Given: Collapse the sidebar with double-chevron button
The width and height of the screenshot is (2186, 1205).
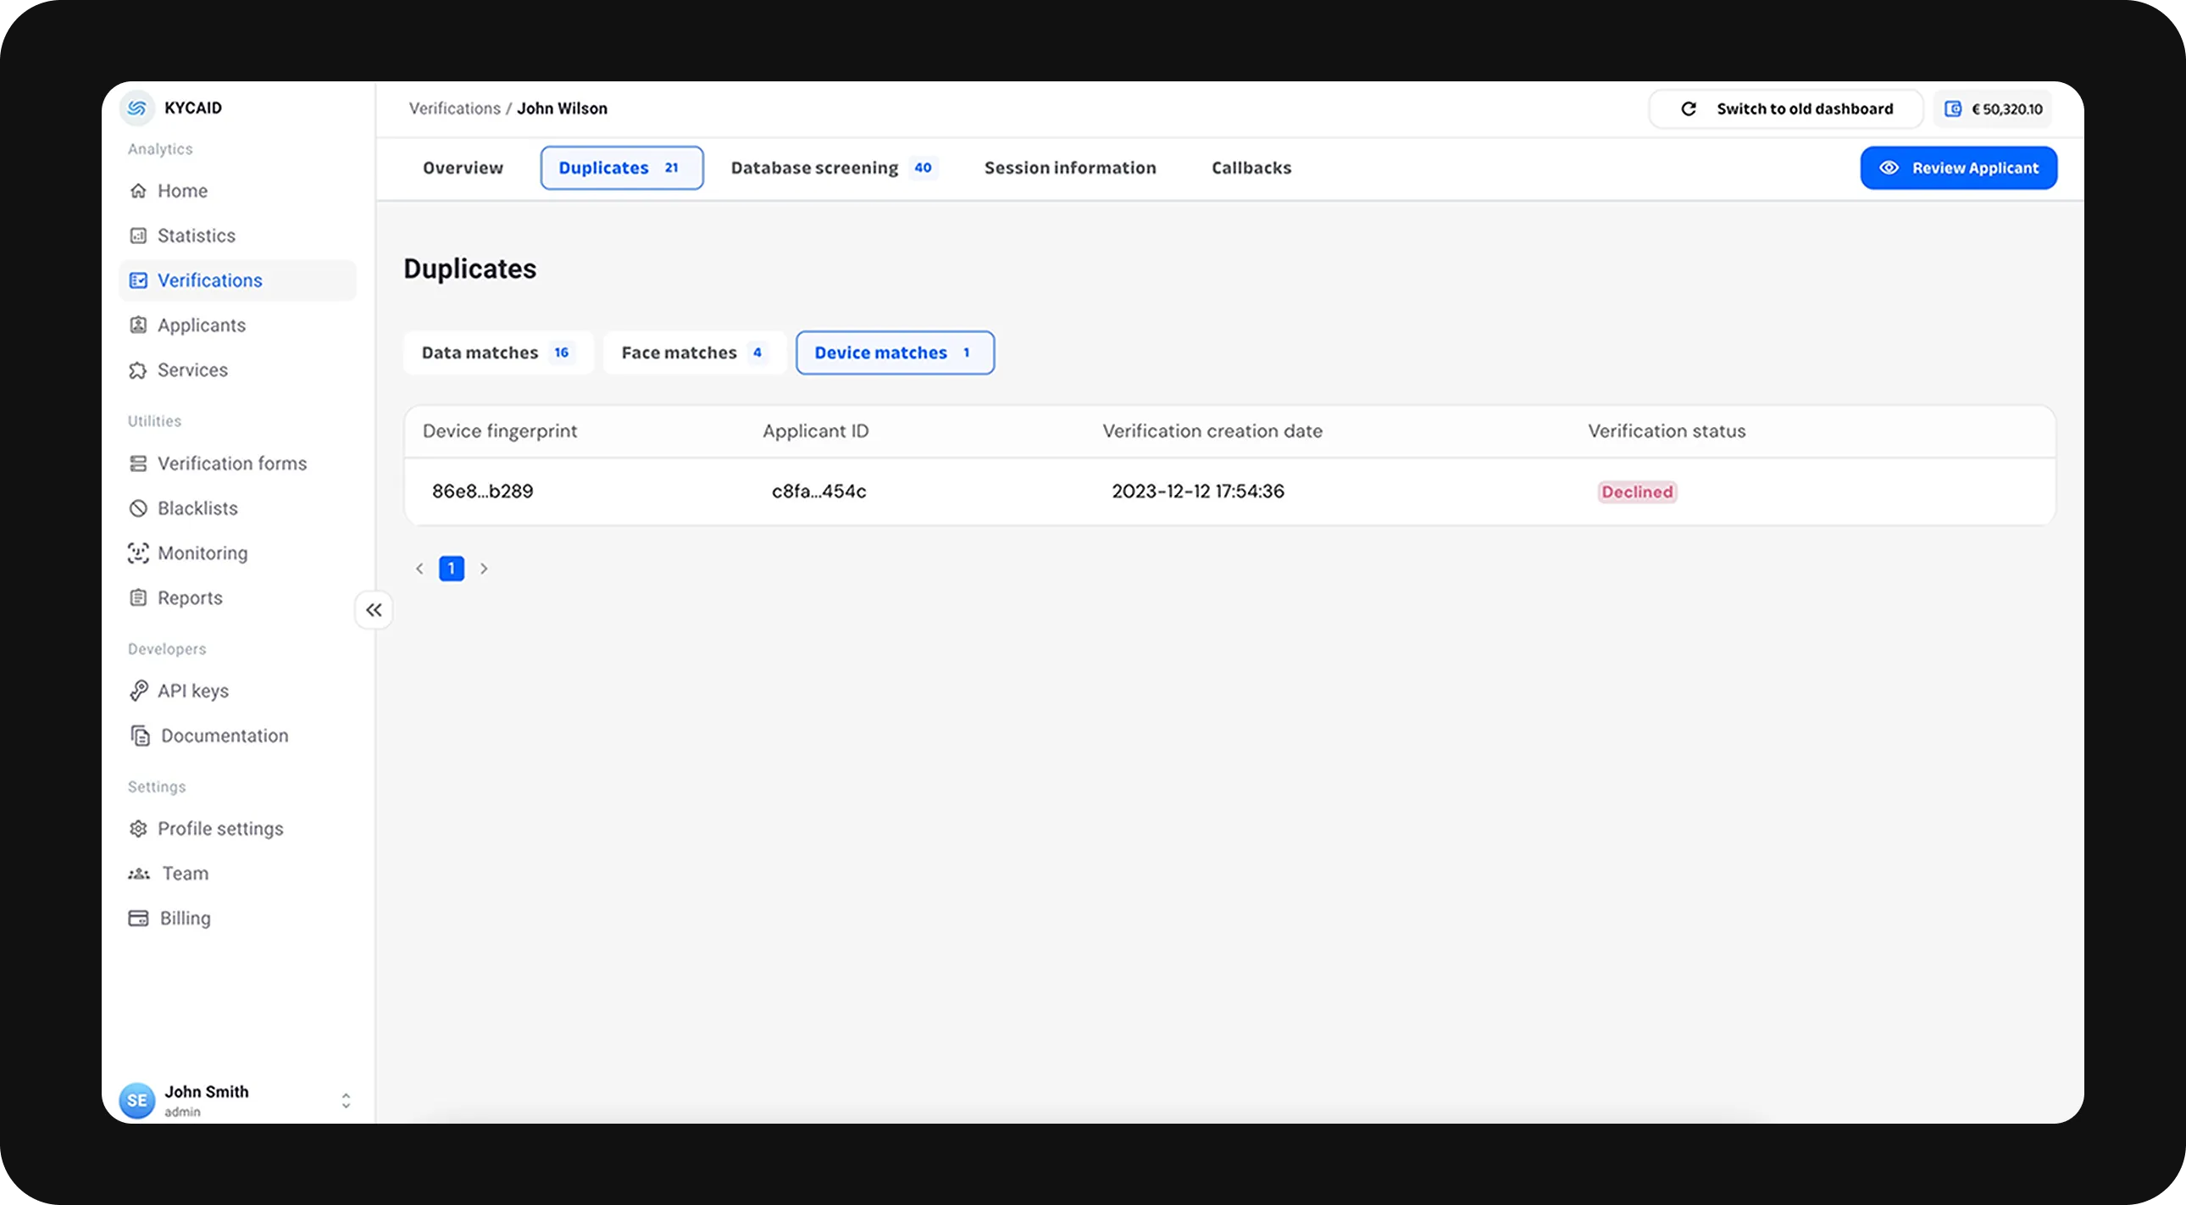Looking at the screenshot, I should click(x=374, y=610).
